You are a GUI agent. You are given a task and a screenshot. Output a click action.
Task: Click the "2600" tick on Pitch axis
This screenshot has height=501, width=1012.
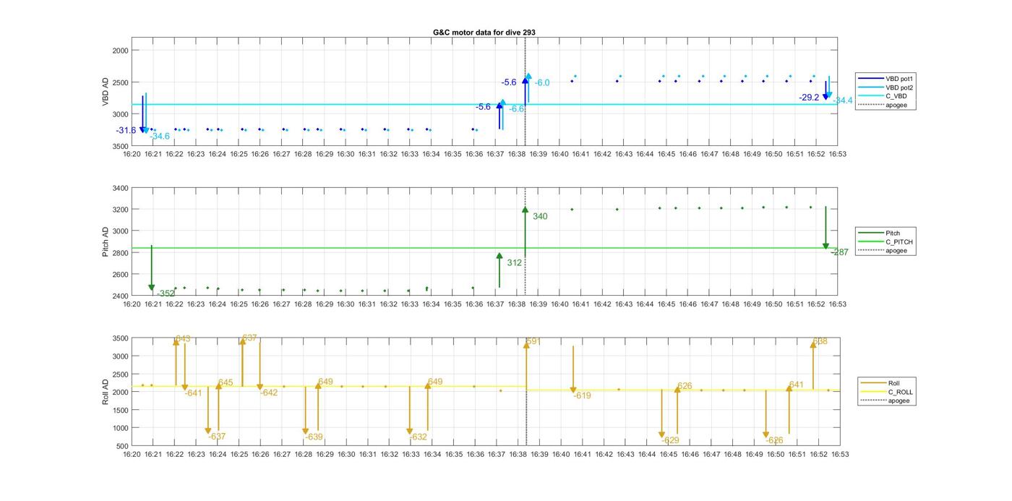[x=119, y=274]
